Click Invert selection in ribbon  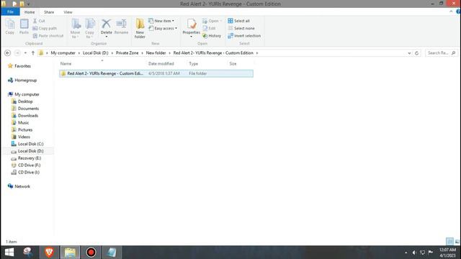[x=244, y=36]
